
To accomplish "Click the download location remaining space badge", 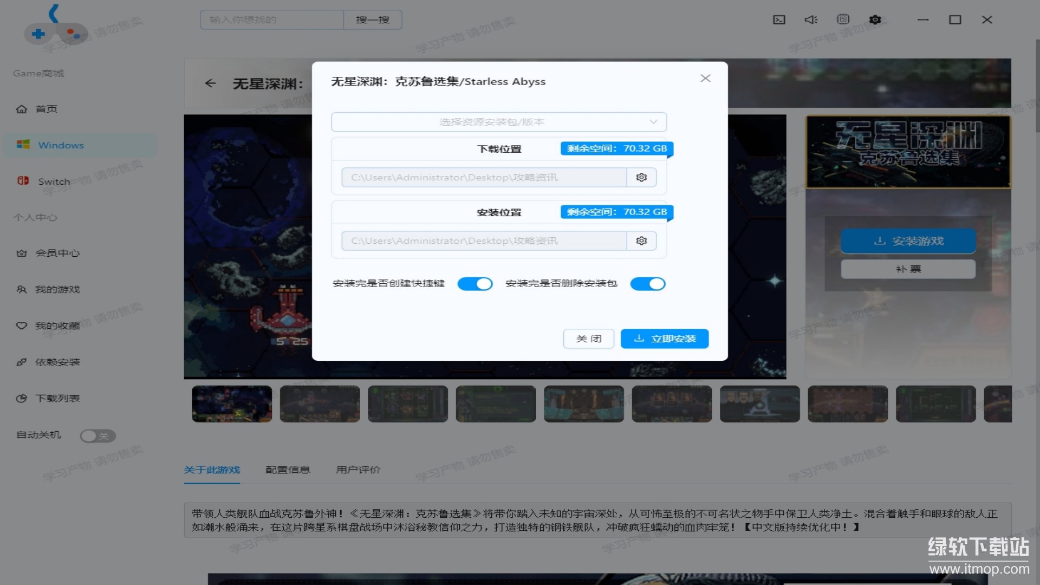I will [x=617, y=148].
